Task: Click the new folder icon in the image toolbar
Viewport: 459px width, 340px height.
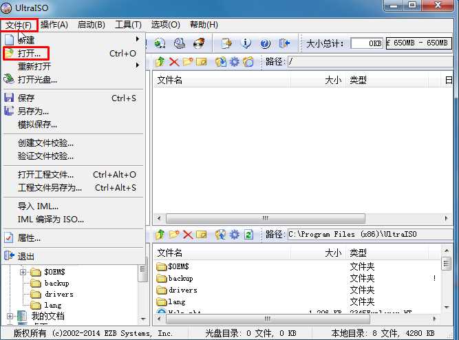Action: [187, 62]
